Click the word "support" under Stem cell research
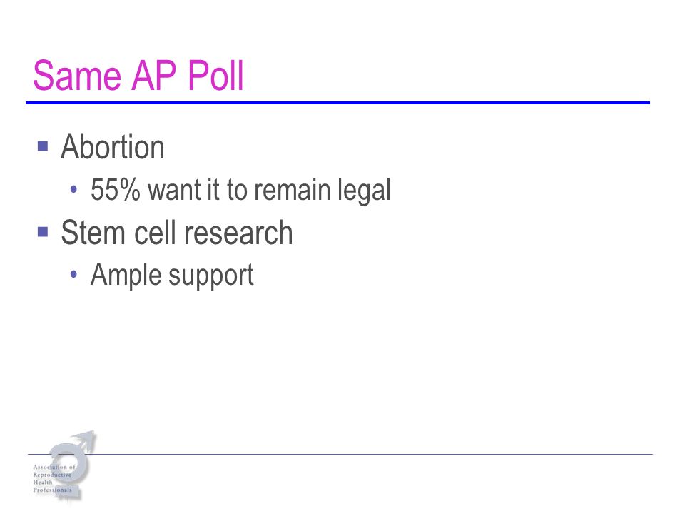This screenshot has height=514, width=685. 211,277
